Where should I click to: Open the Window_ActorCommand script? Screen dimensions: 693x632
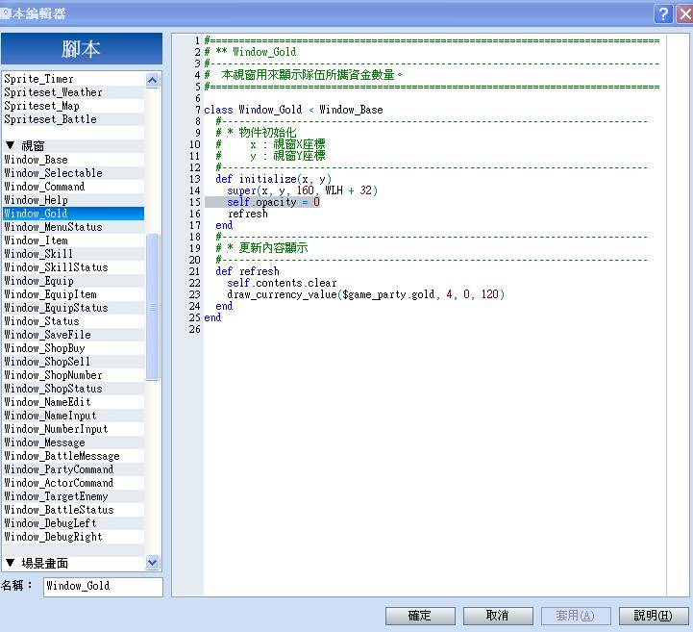73,483
